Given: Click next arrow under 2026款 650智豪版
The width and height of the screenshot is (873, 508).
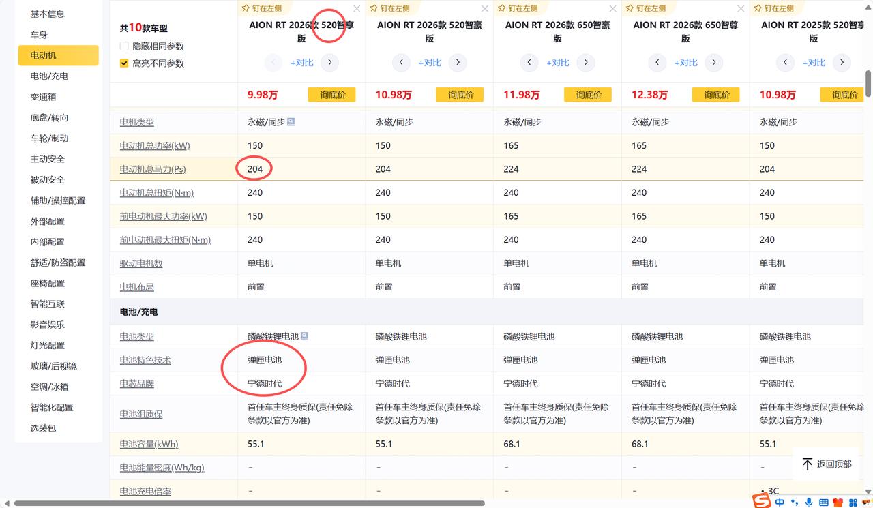Looking at the screenshot, I should [x=586, y=63].
